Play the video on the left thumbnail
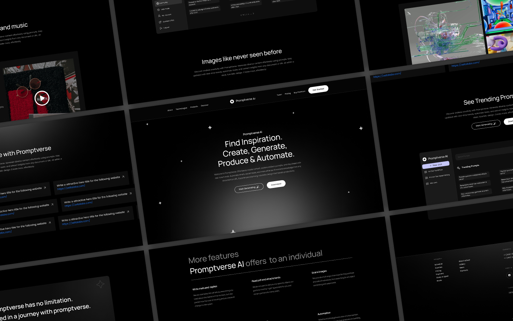This screenshot has height=321, width=513. pos(42,98)
